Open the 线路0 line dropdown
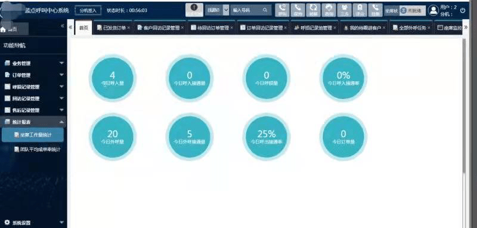 pyautogui.click(x=226, y=10)
